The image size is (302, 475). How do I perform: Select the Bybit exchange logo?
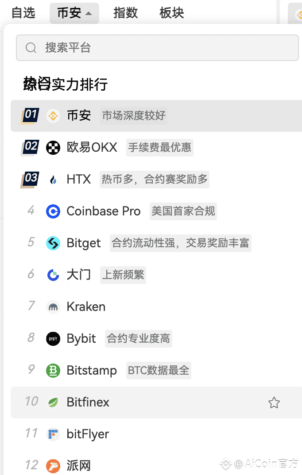point(53,338)
